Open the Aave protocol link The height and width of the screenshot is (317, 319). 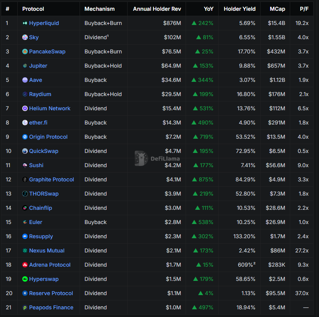click(x=36, y=80)
